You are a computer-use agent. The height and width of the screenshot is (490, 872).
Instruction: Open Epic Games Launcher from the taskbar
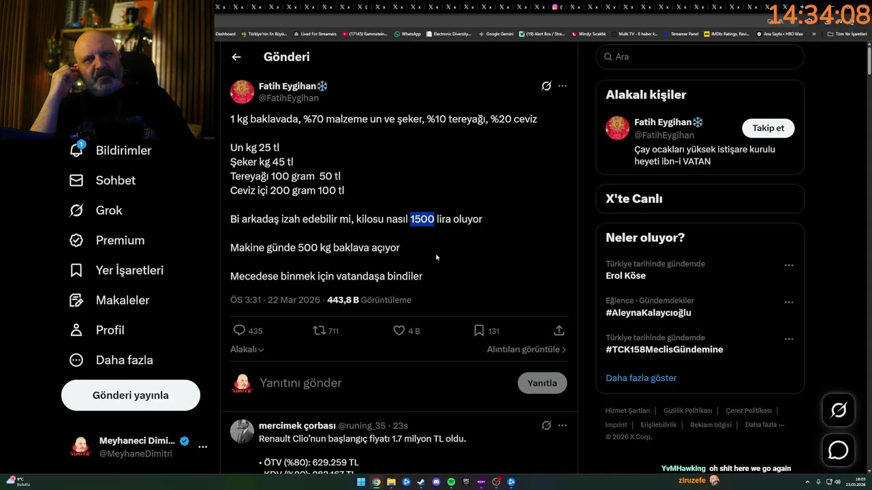pos(466,482)
